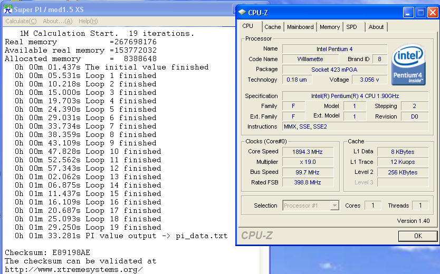Screen dimensions: 440x274
Task: Click the 'Loop 13 finished' line
Action: point(88,177)
